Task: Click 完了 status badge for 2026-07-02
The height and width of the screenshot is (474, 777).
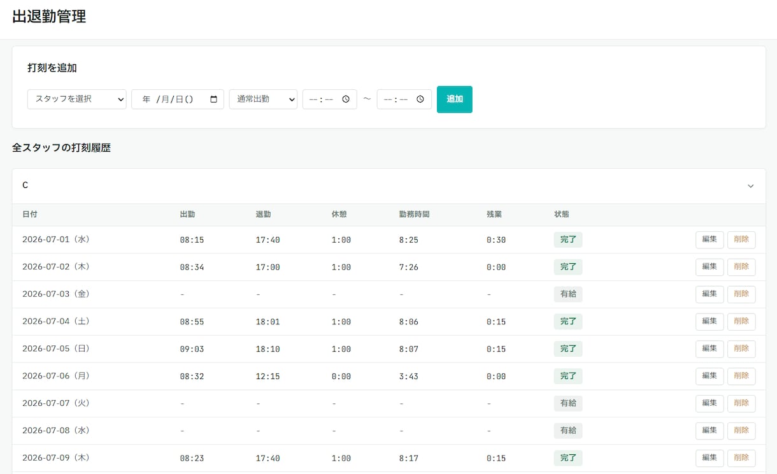Action: 568,267
